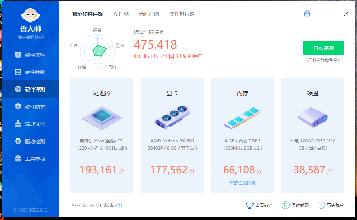Click the graphics card image

[172, 117]
